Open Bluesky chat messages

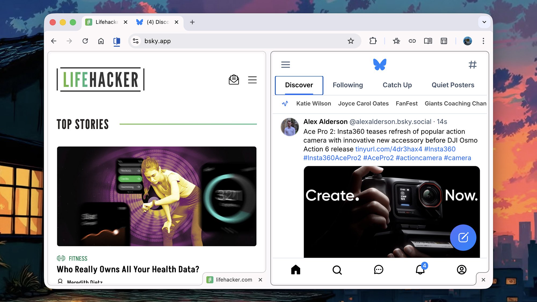click(x=379, y=270)
